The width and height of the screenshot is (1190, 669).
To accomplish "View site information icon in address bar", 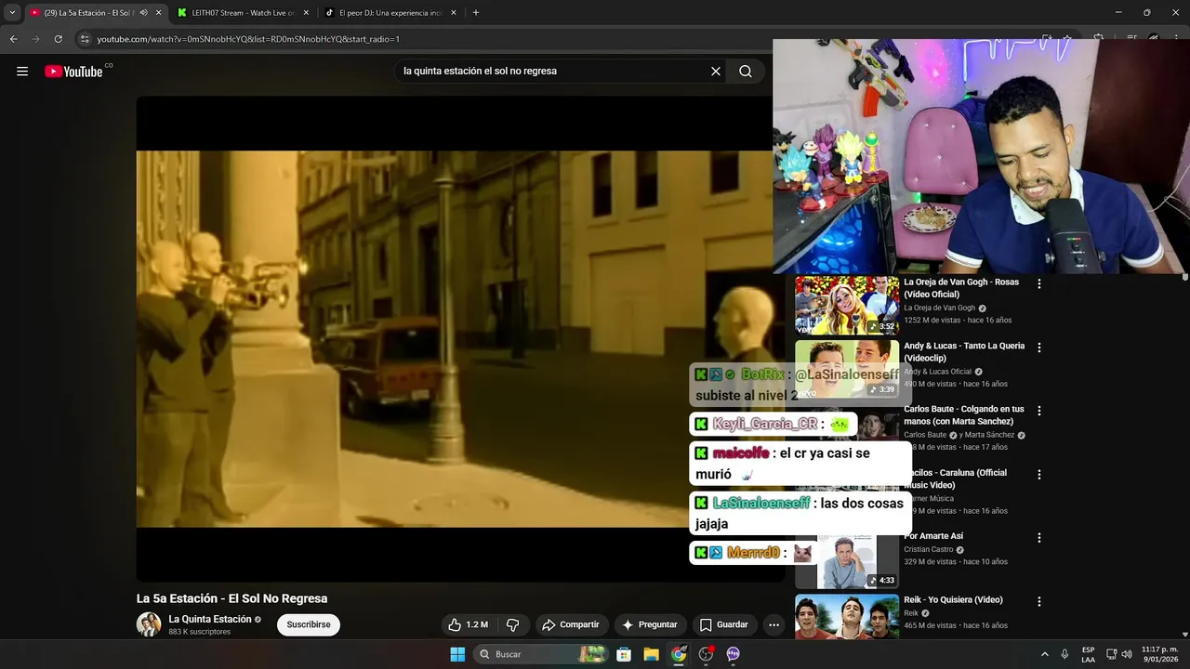I will pyautogui.click(x=86, y=39).
